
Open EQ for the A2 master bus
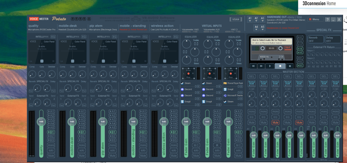[x=263, y=117]
